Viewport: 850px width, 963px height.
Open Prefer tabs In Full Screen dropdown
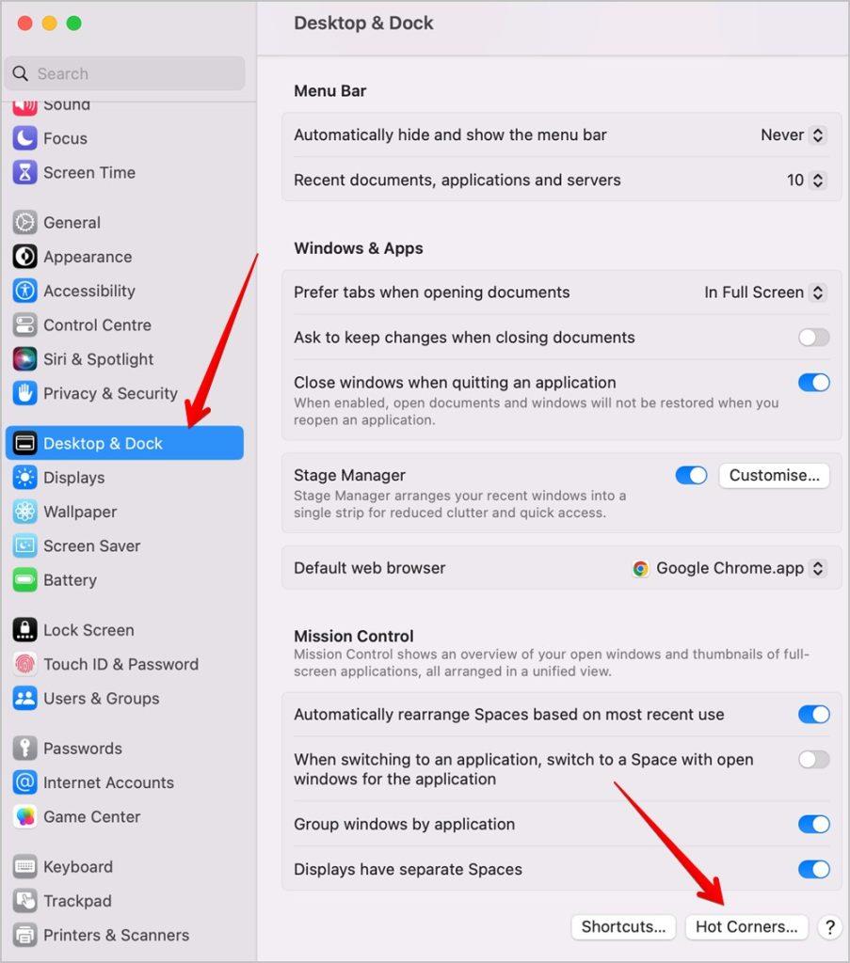[x=764, y=292]
